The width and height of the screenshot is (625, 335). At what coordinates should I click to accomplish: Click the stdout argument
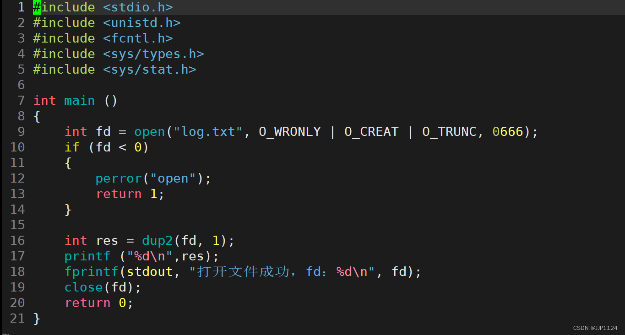(x=150, y=272)
